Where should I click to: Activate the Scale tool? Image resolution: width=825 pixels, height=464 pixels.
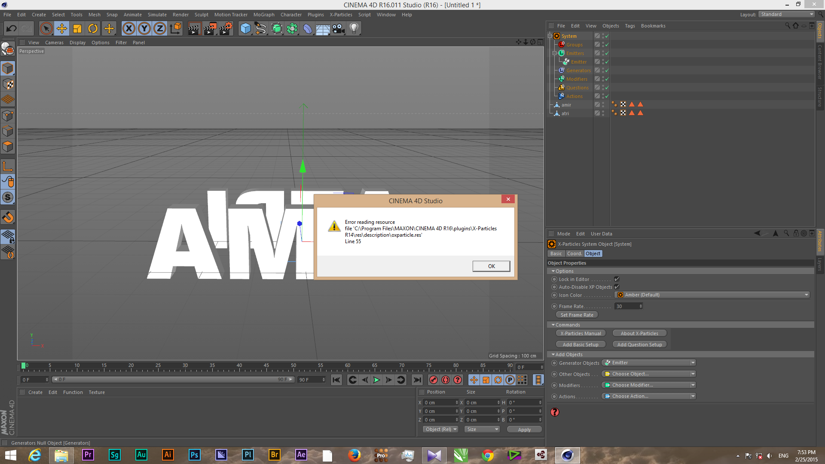pyautogui.click(x=77, y=29)
